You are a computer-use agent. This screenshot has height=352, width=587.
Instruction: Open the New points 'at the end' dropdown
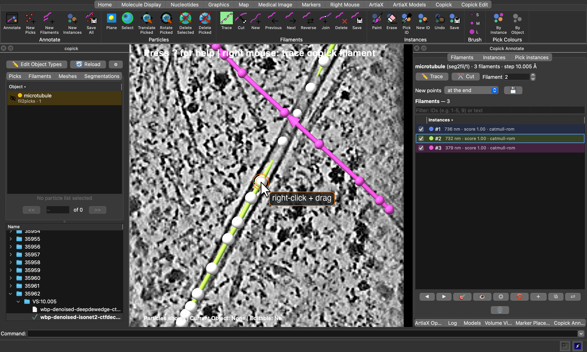pos(471,90)
